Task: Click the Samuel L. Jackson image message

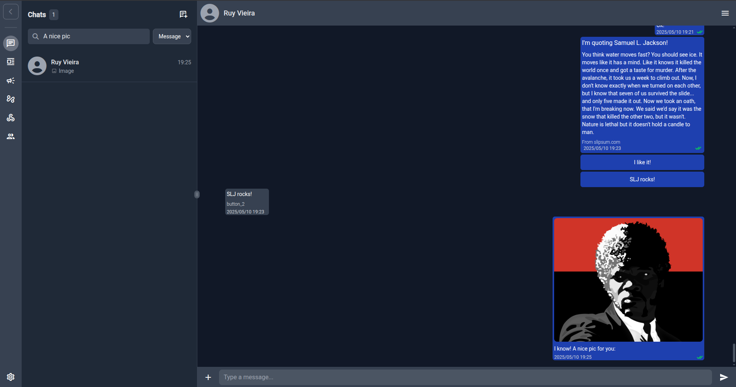Action: 628,280
